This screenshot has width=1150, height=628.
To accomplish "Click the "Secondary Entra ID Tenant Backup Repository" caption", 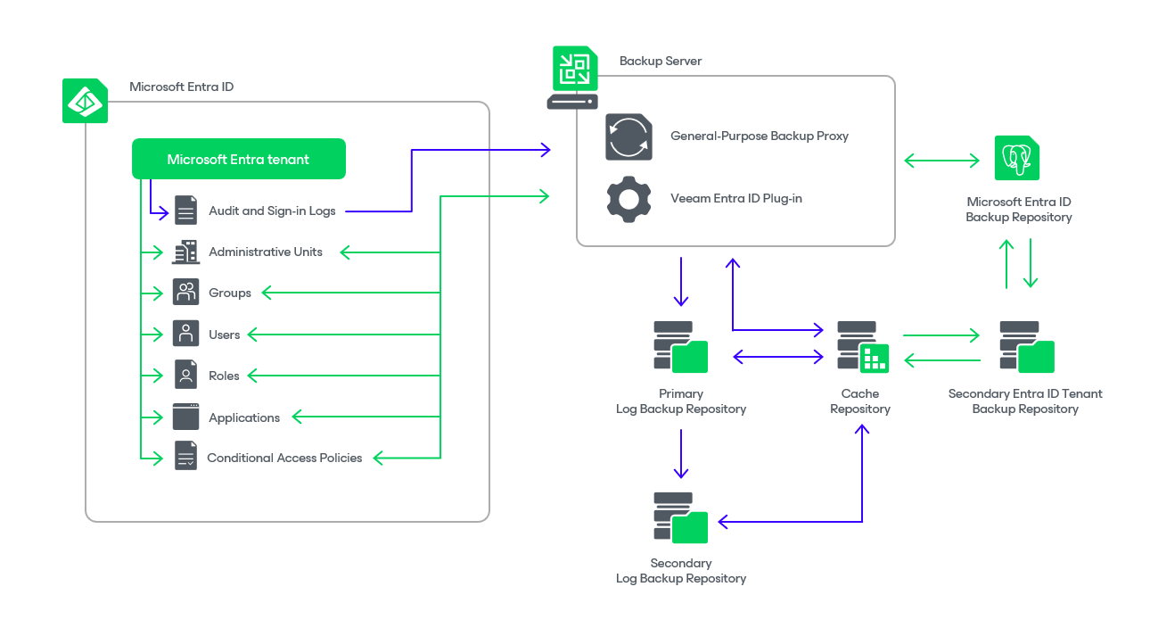I will pos(1025,401).
